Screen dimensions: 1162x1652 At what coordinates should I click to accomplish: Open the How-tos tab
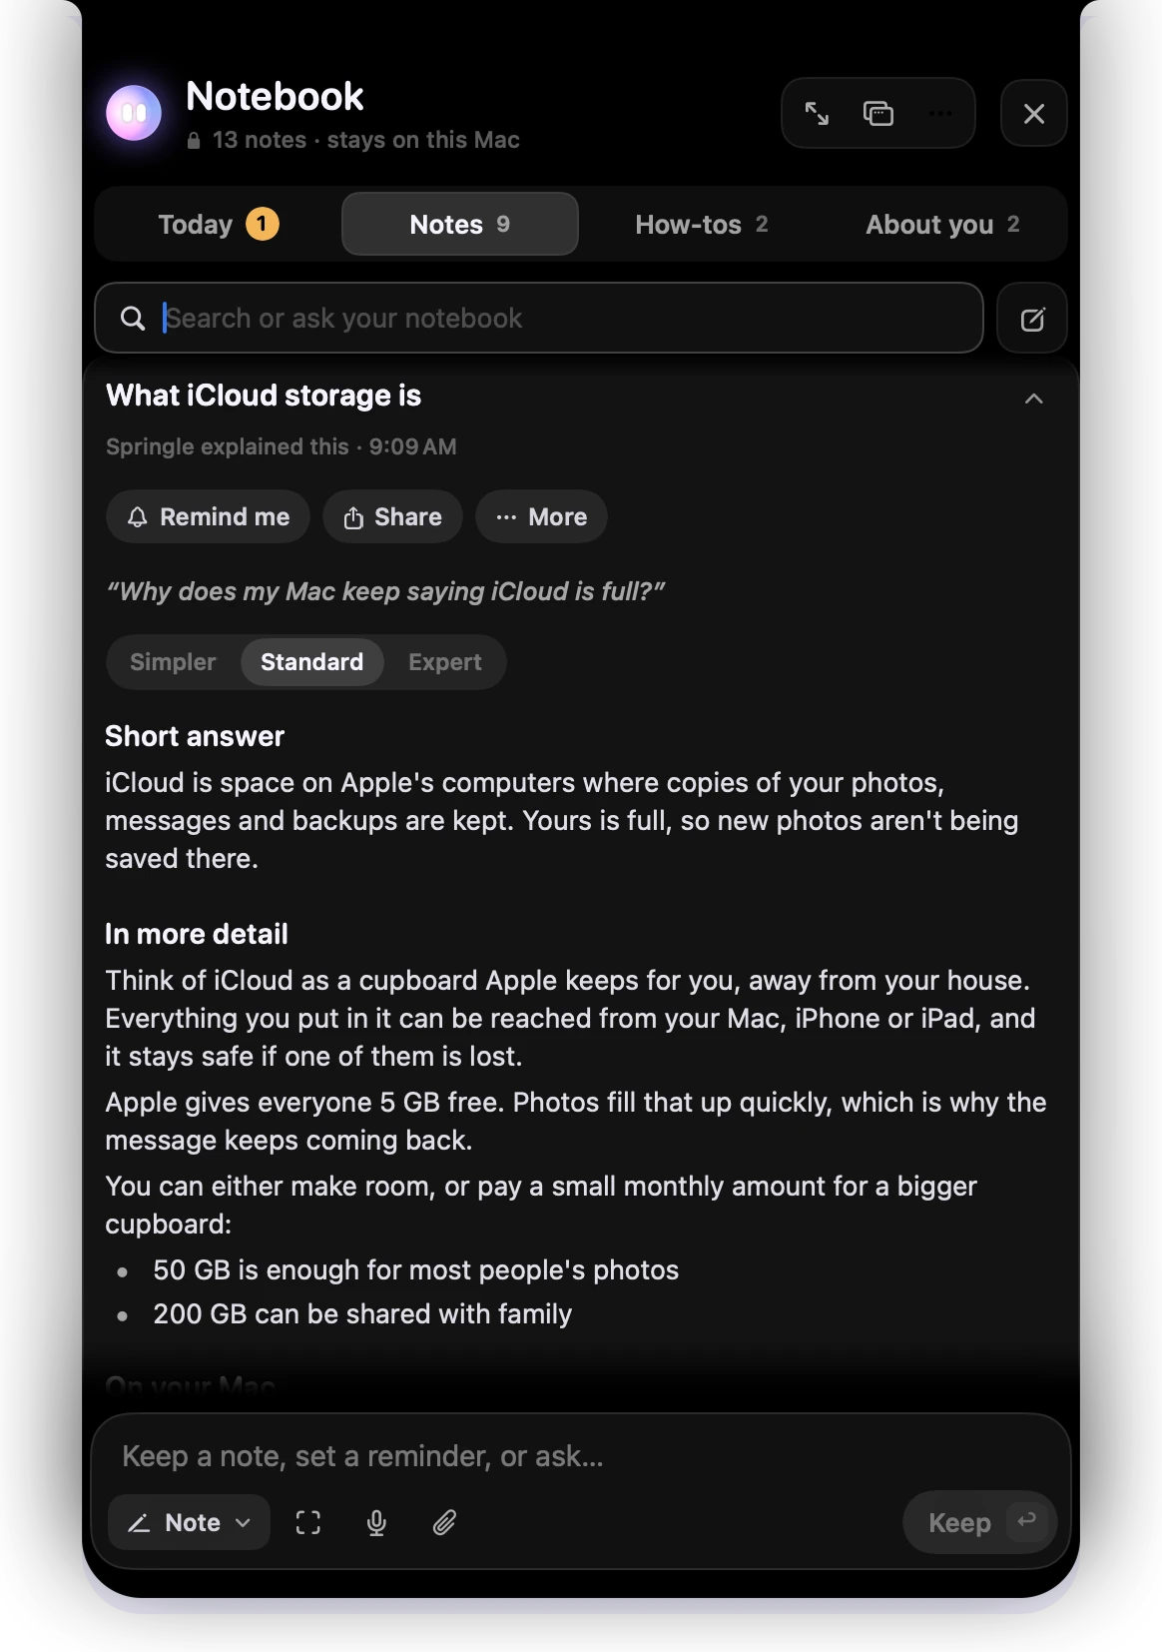(x=702, y=224)
